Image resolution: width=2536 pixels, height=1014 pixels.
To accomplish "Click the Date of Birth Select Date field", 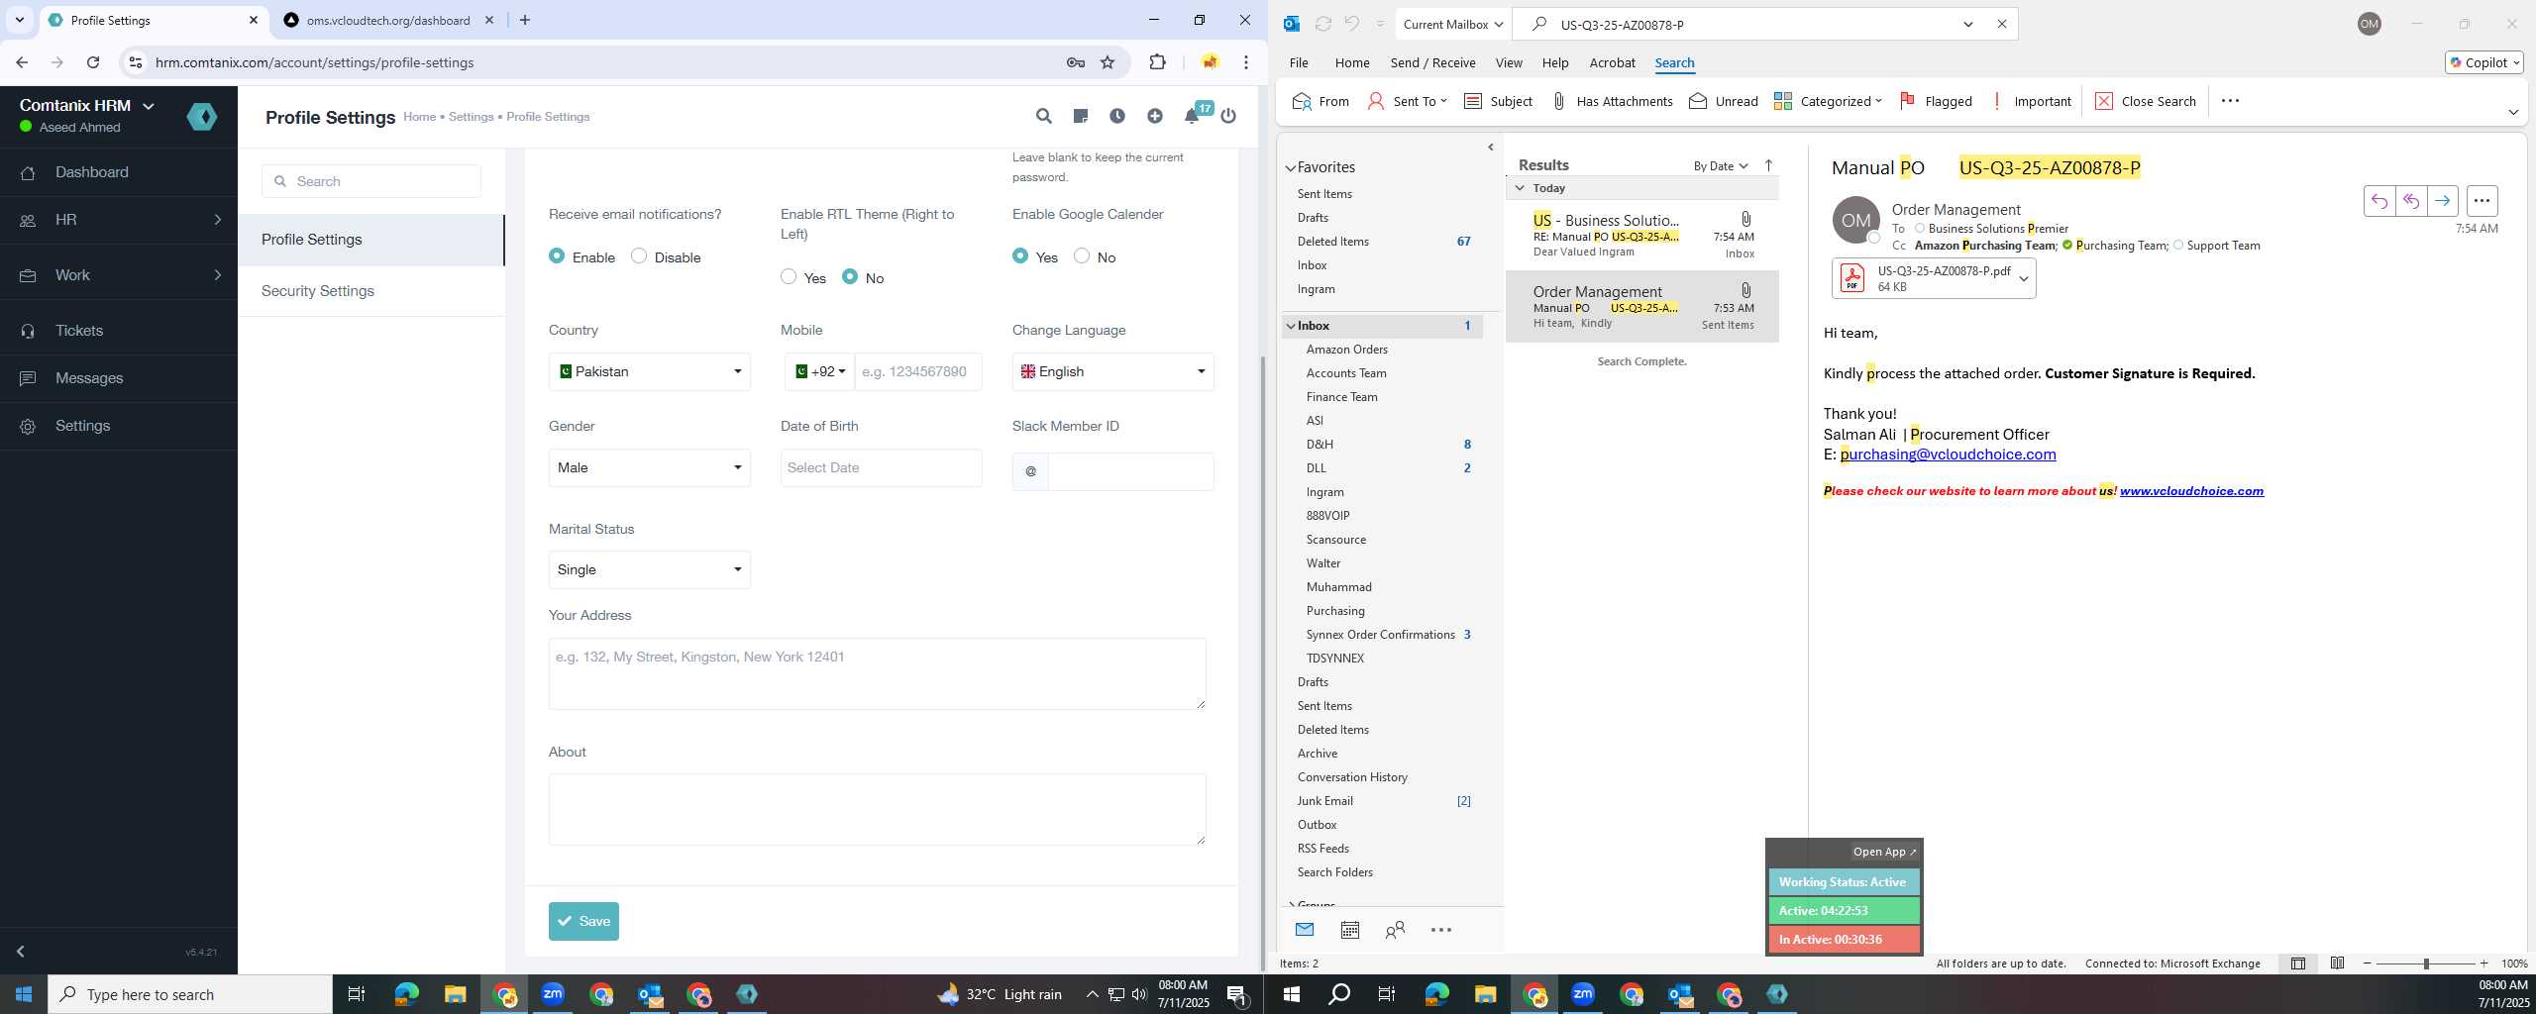I will [x=882, y=467].
